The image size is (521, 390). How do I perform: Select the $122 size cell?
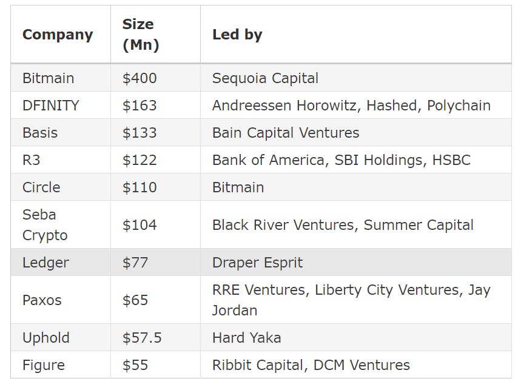point(139,160)
